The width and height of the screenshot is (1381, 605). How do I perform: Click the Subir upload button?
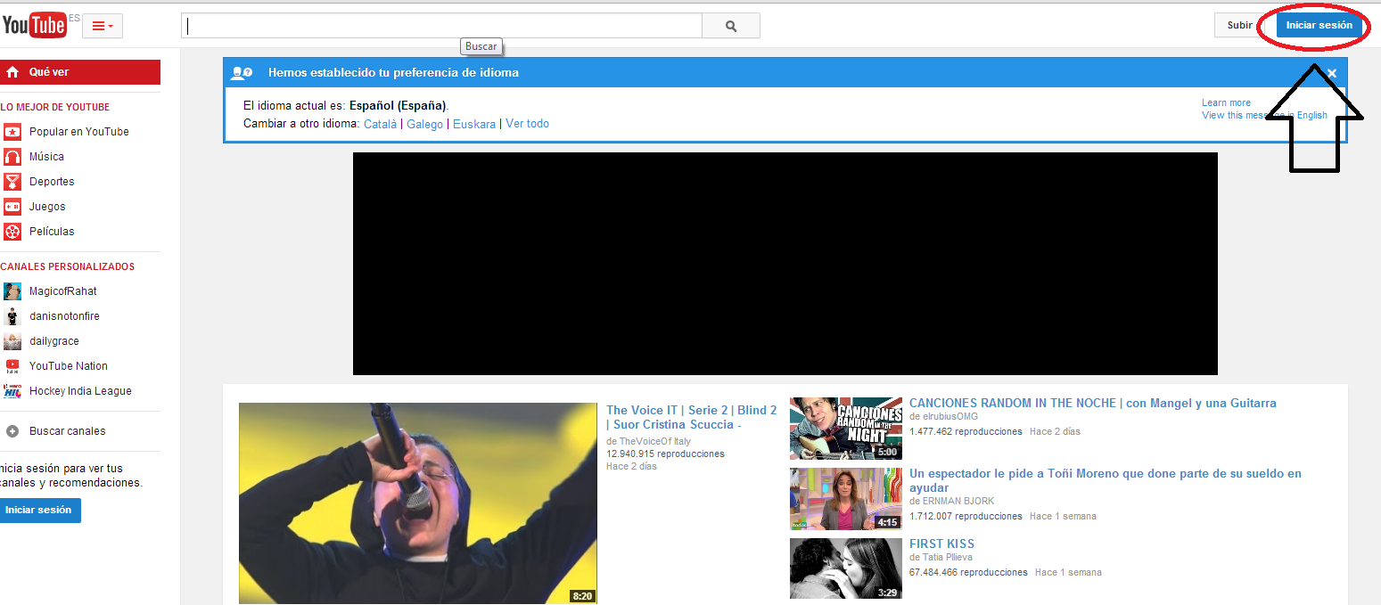pyautogui.click(x=1239, y=25)
